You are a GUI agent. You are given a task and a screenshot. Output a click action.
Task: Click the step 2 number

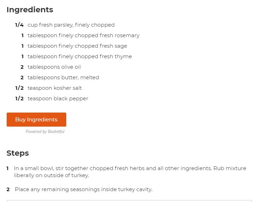[8, 189]
